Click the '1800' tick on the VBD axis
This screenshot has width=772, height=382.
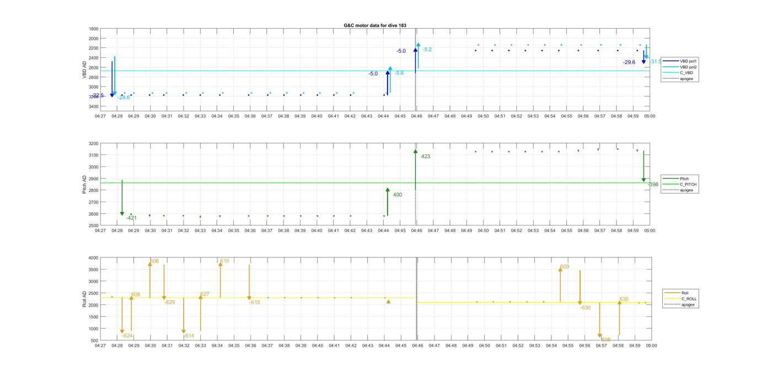[94, 29]
